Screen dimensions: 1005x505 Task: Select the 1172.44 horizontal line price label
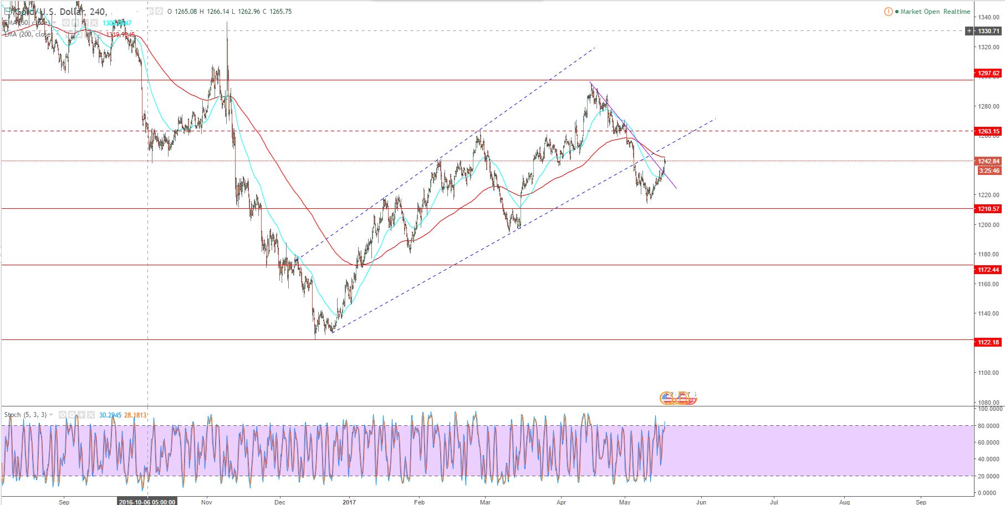tap(988, 270)
